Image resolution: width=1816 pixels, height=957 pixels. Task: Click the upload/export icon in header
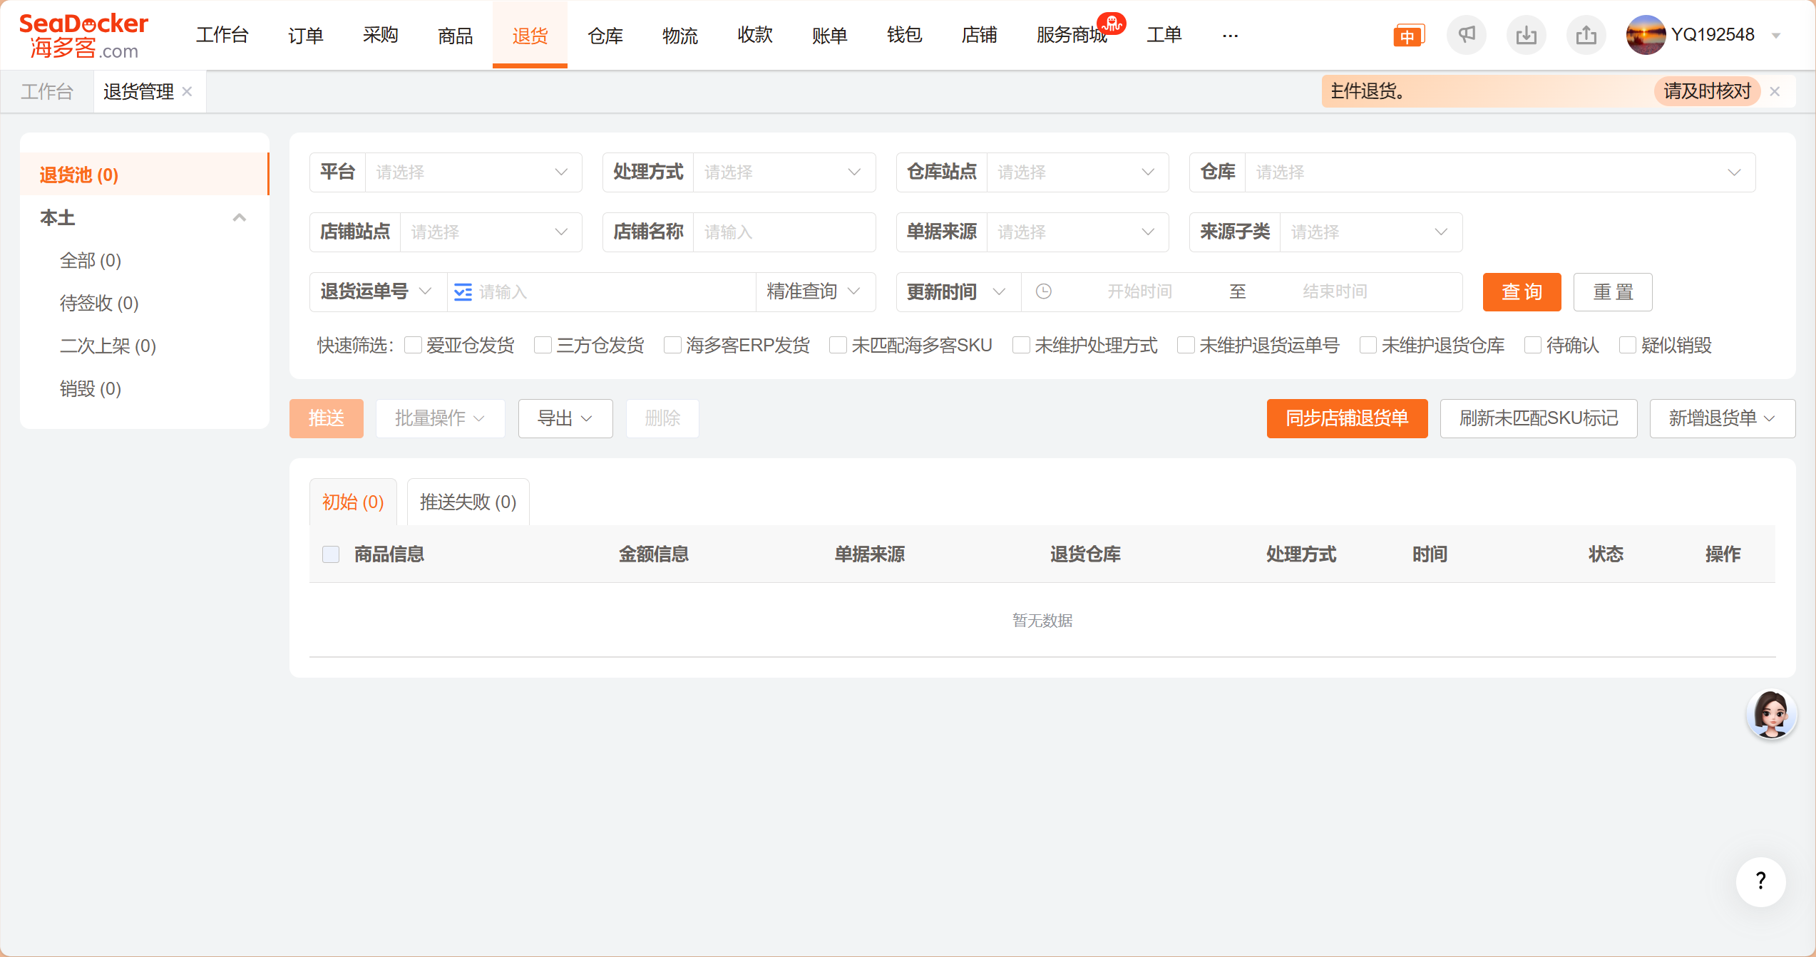point(1586,35)
